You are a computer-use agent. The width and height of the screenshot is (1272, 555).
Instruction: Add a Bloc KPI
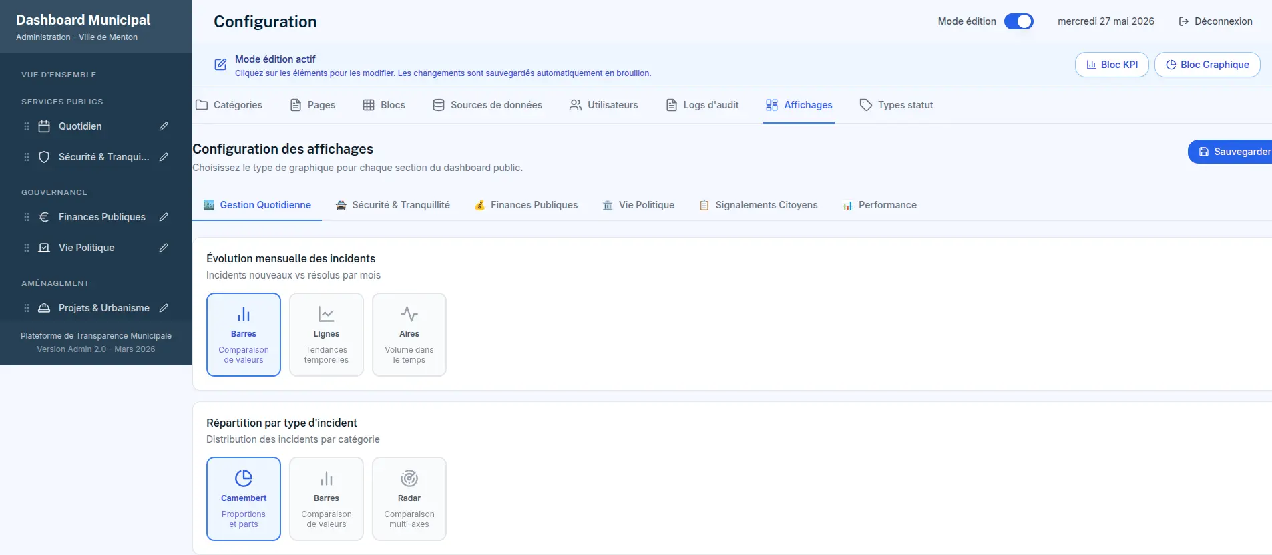pos(1112,65)
